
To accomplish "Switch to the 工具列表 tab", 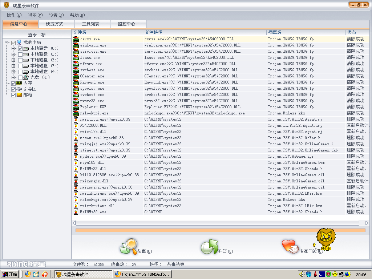I will pos(92,24).
